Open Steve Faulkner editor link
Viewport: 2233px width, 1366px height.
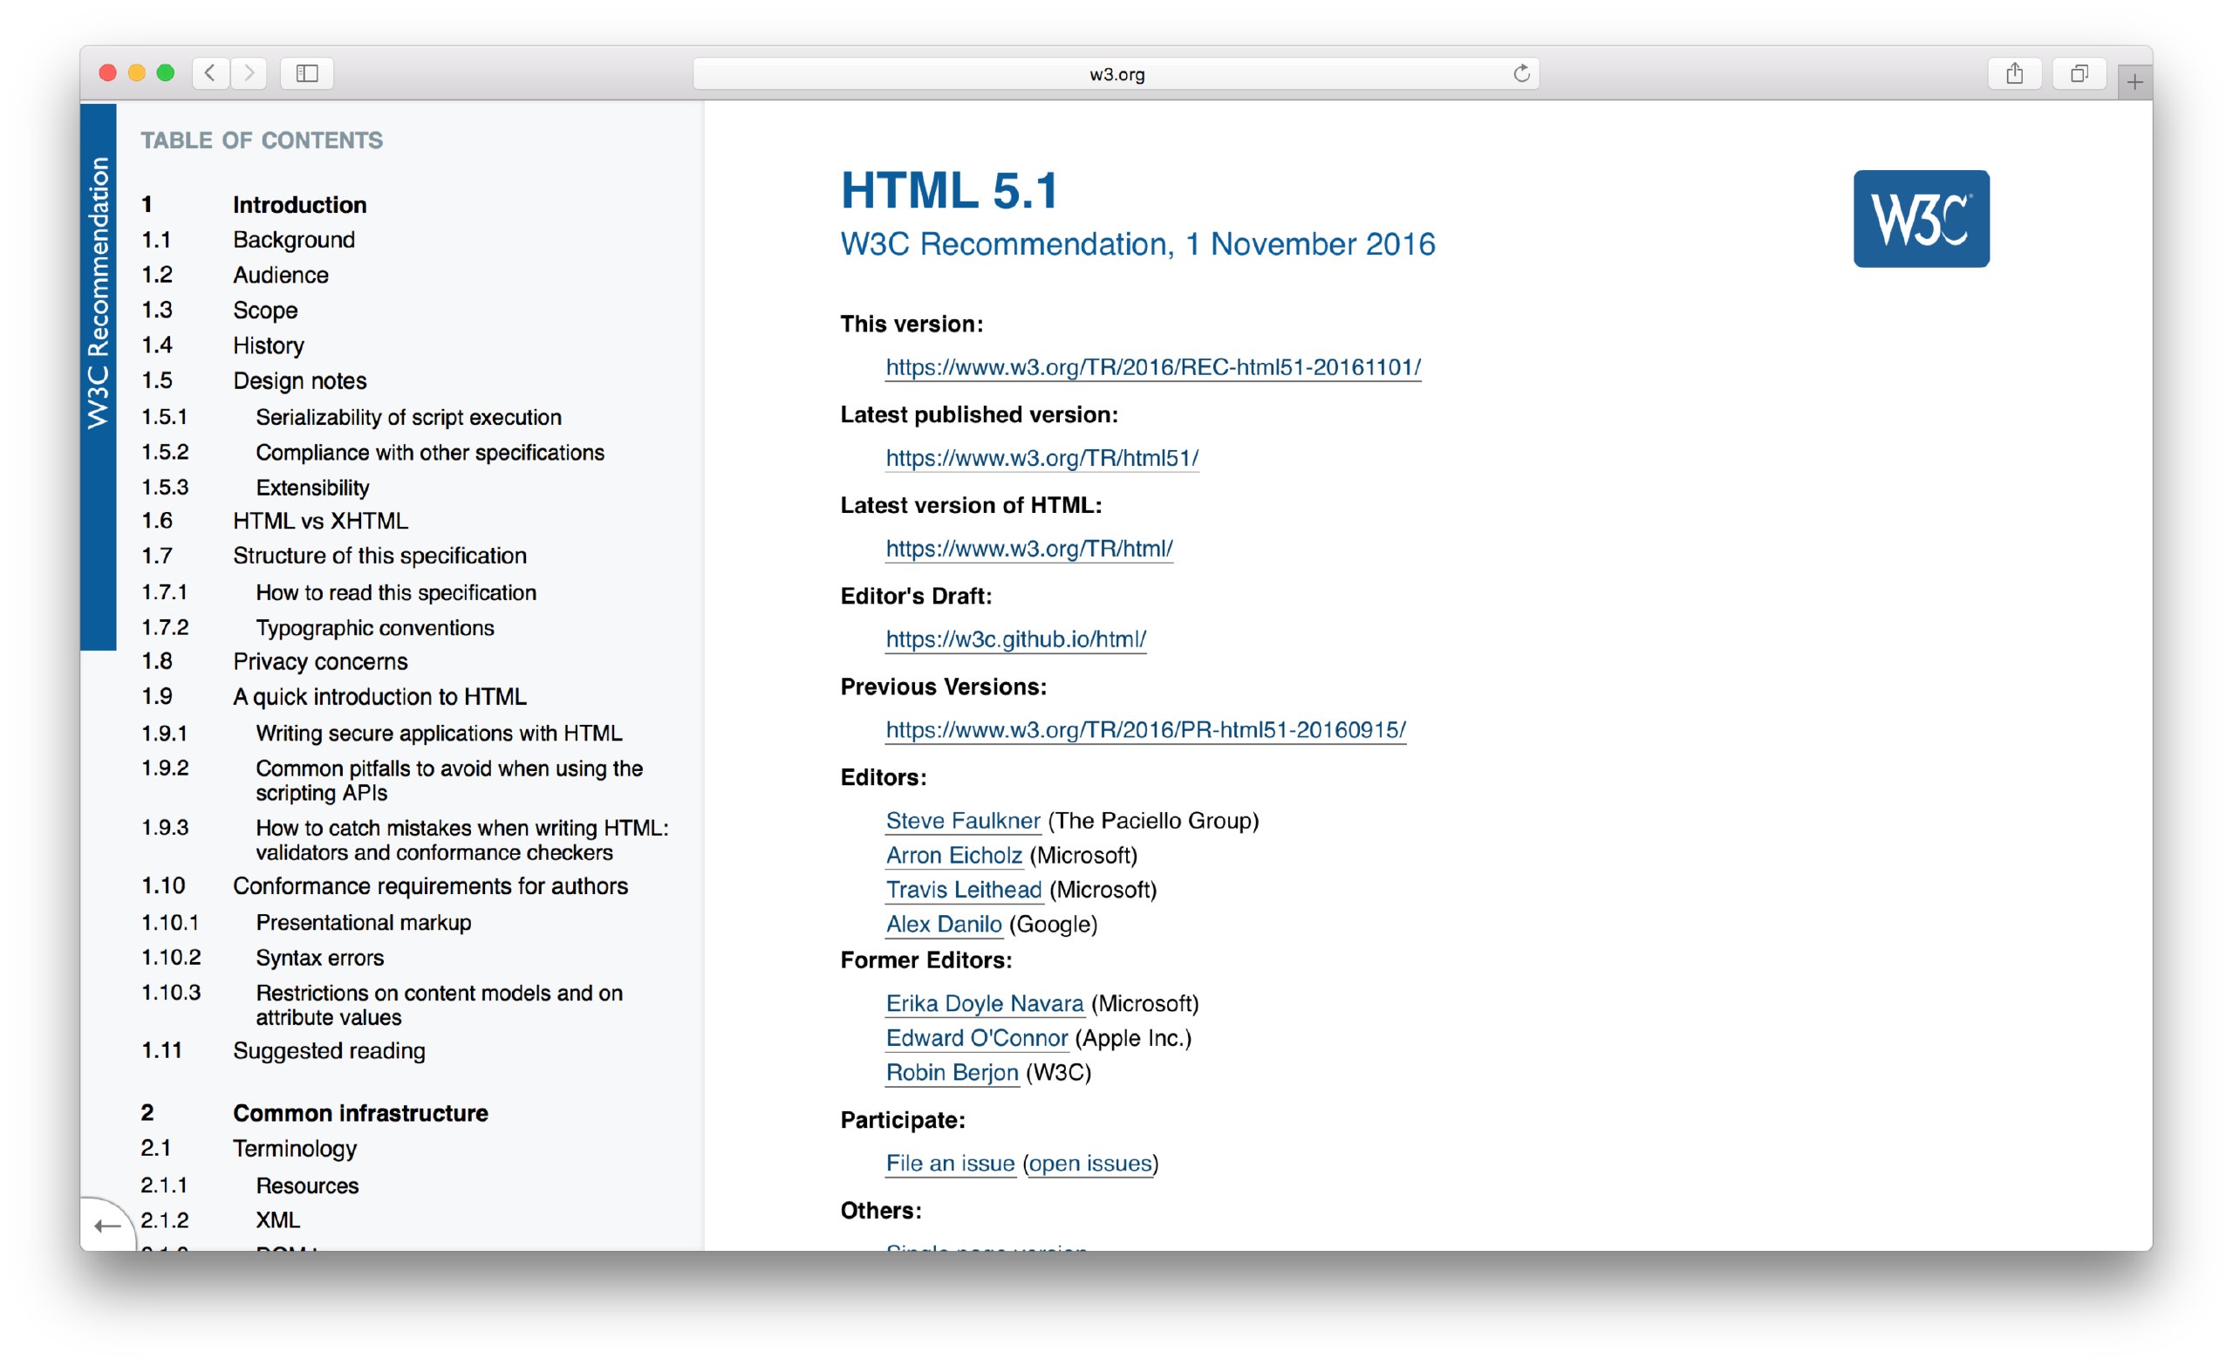point(962,820)
